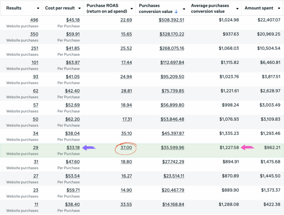Image resolution: width=284 pixels, height=215 pixels.
Task: Expand the Cost per result column dropdown
Action: click(80, 8)
